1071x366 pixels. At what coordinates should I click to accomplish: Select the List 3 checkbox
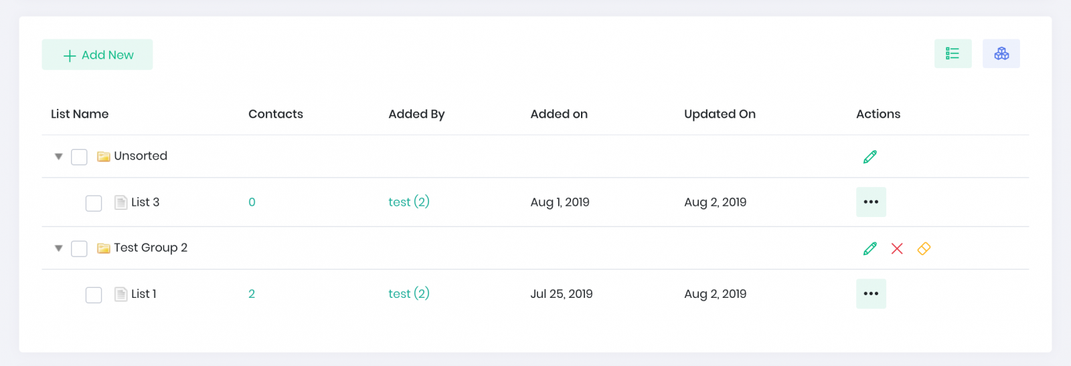coord(94,203)
